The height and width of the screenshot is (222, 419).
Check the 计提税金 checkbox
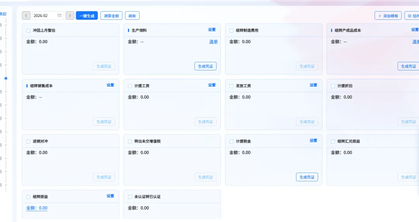tap(231, 141)
